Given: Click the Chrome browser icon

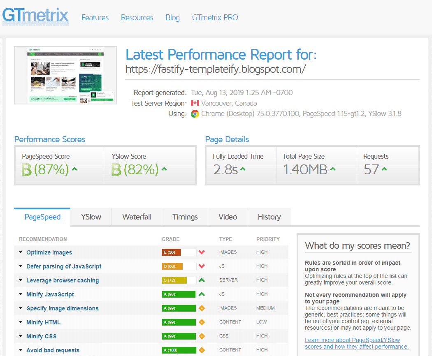Looking at the screenshot, I should click(195, 114).
